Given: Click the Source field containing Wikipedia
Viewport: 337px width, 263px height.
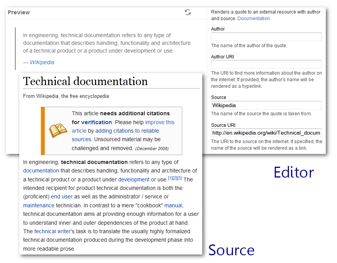Looking at the screenshot, I should pyautogui.click(x=266, y=105).
